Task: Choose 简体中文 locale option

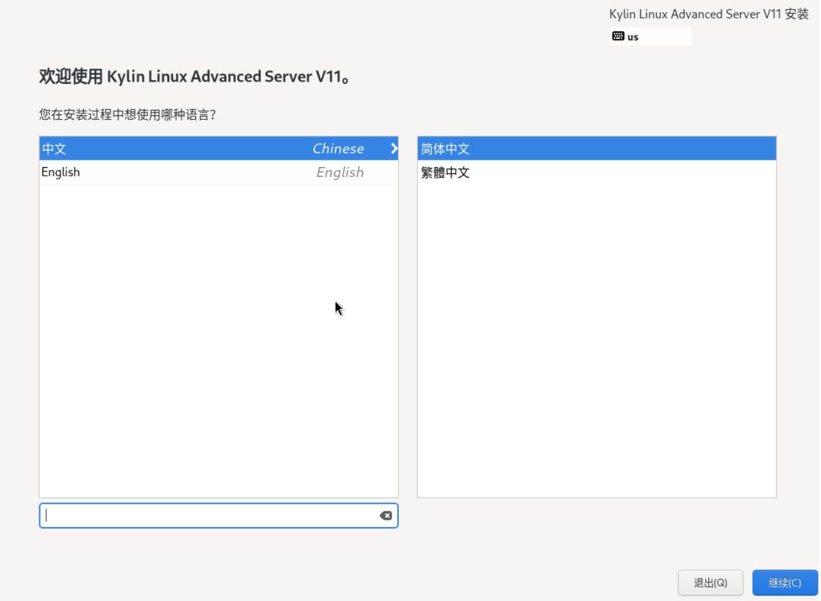Action: (x=446, y=148)
